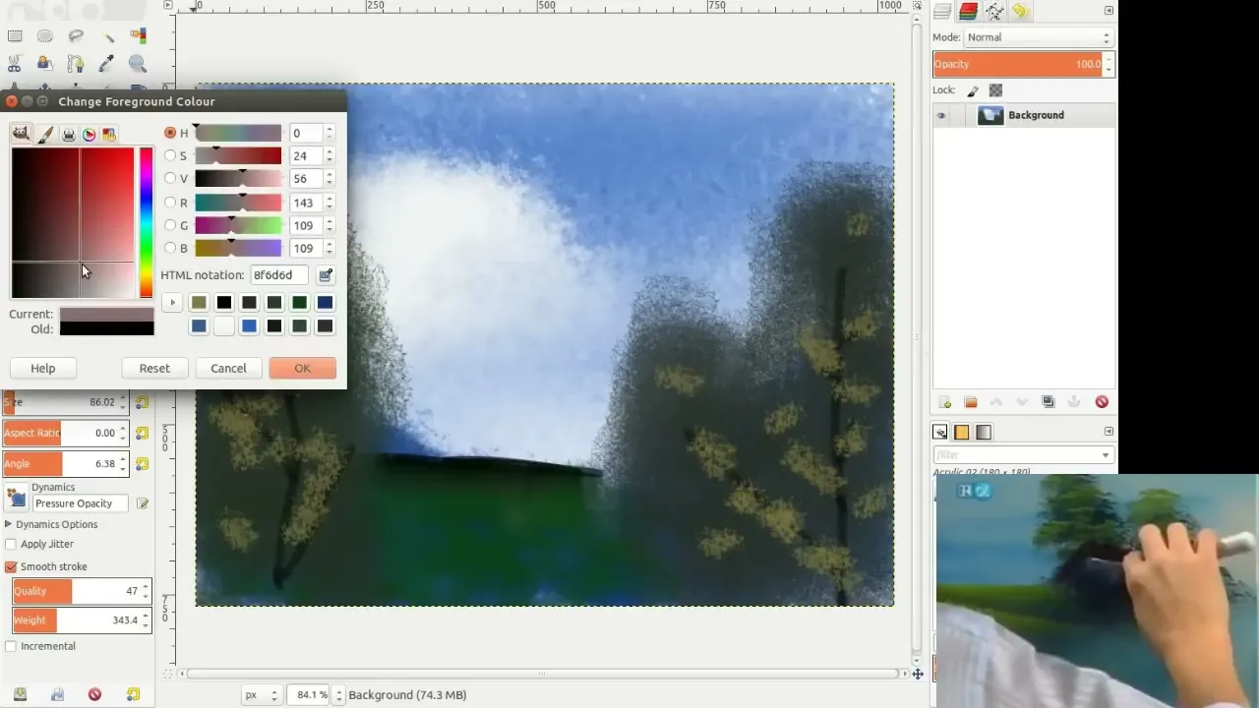Image resolution: width=1259 pixels, height=708 pixels.
Task: Reset Angle to default
Action: coord(143,463)
